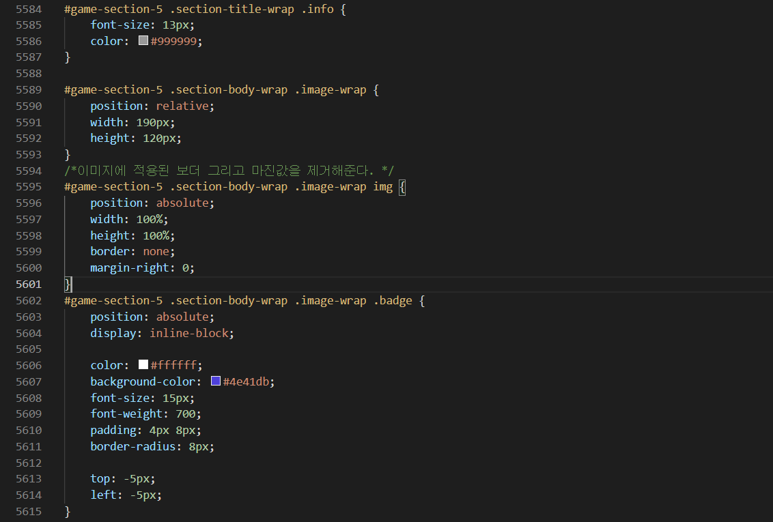Click 'position: absolute' on line 5603

tap(152, 317)
